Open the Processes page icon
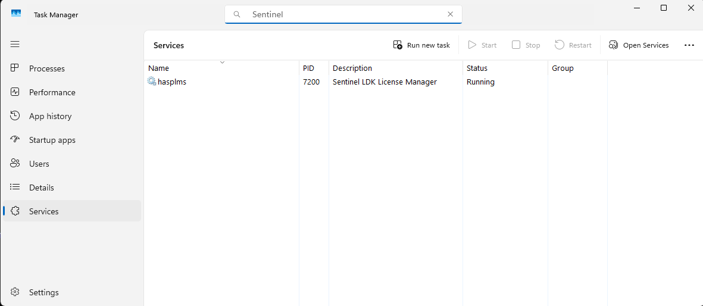 click(15, 68)
